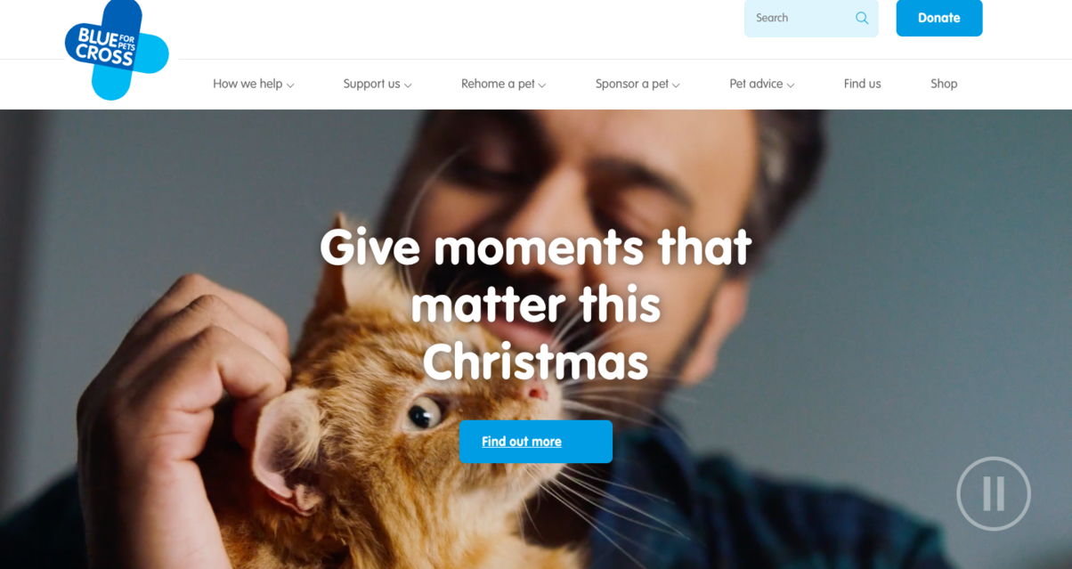
Task: Click the Find out more button
Action: [x=535, y=442]
